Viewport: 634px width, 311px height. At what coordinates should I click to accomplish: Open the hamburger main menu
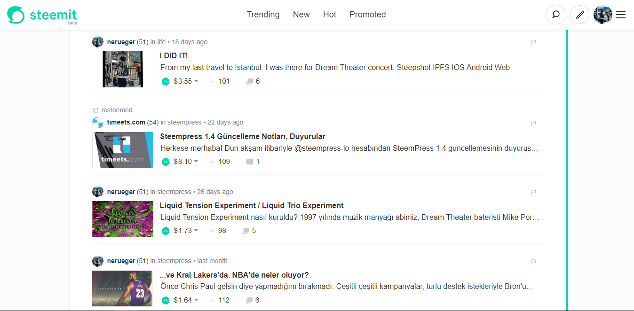pyautogui.click(x=621, y=15)
